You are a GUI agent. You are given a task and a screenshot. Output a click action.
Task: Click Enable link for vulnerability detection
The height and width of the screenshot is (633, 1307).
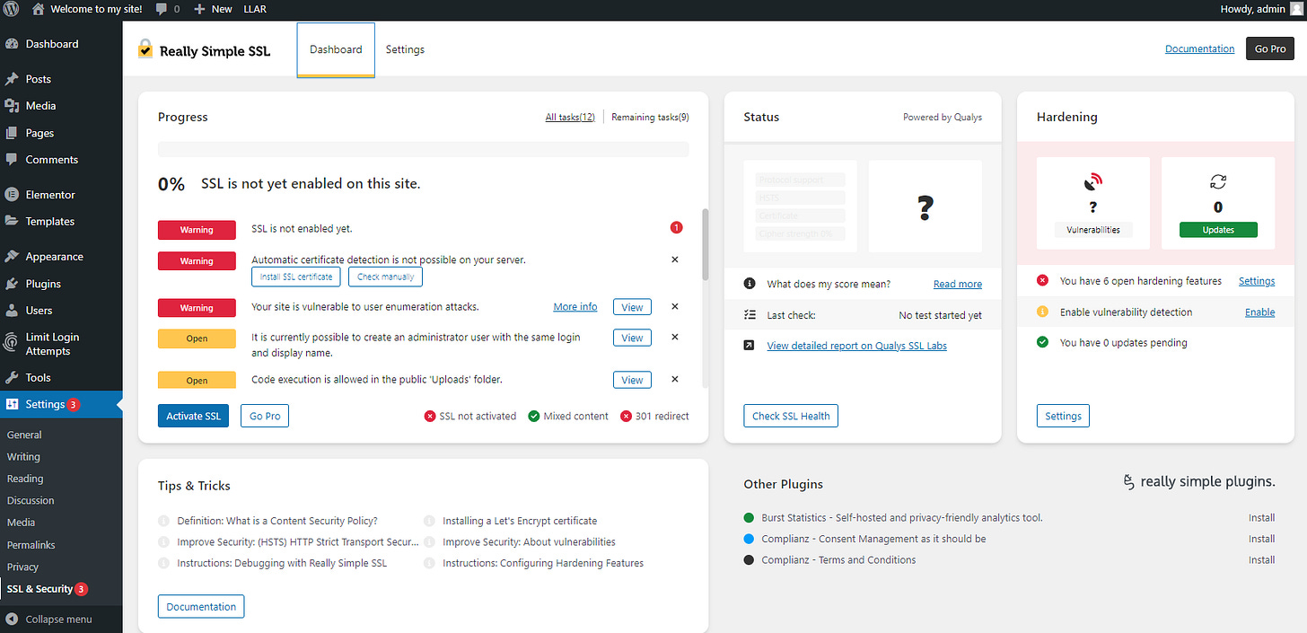[1259, 312]
